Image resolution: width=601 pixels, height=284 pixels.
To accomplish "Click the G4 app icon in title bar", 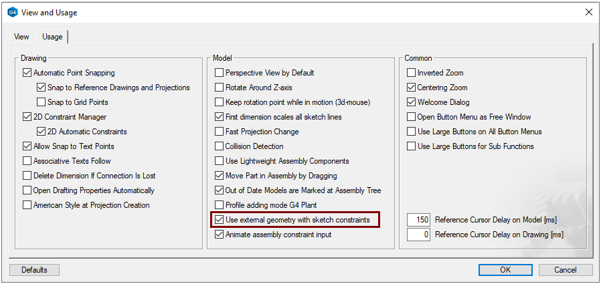I will (12, 12).
